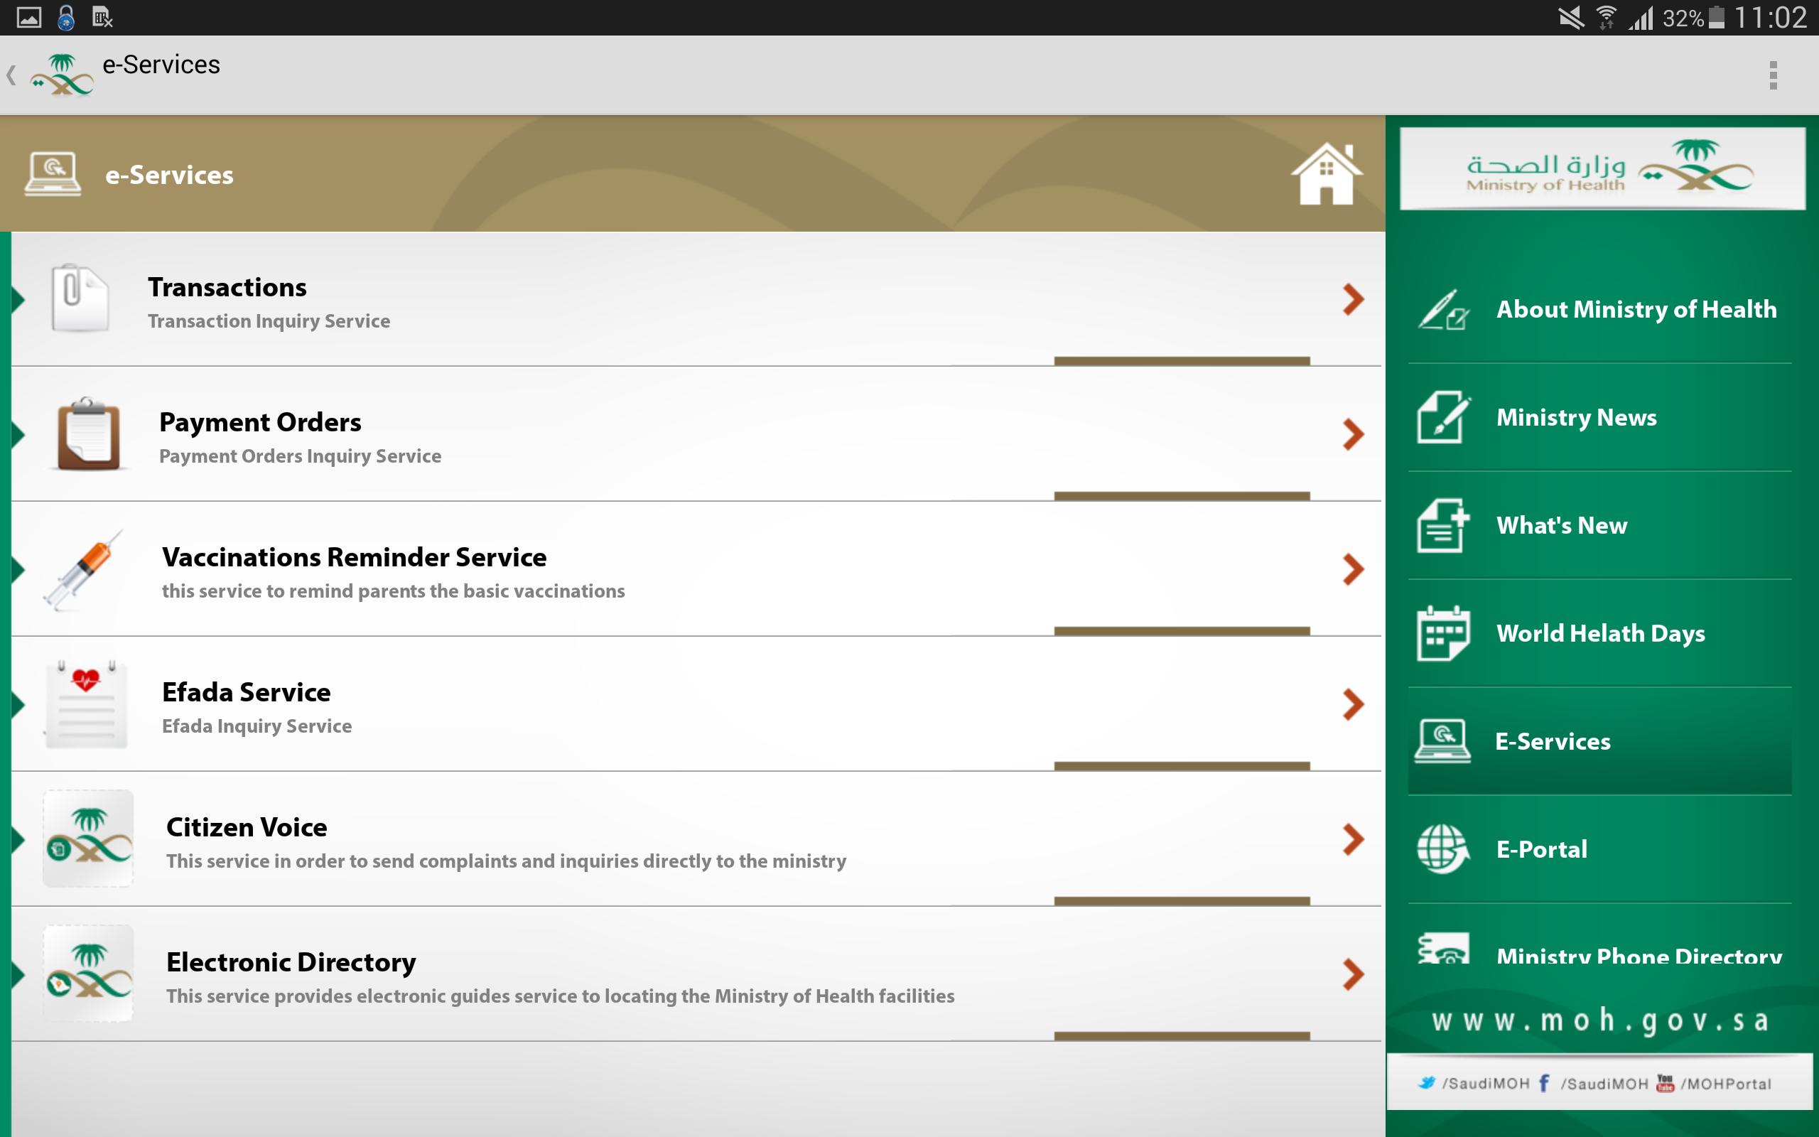1819x1137 pixels.
Task: Tap the Ministry of Health logo banner
Action: pos(1602,168)
